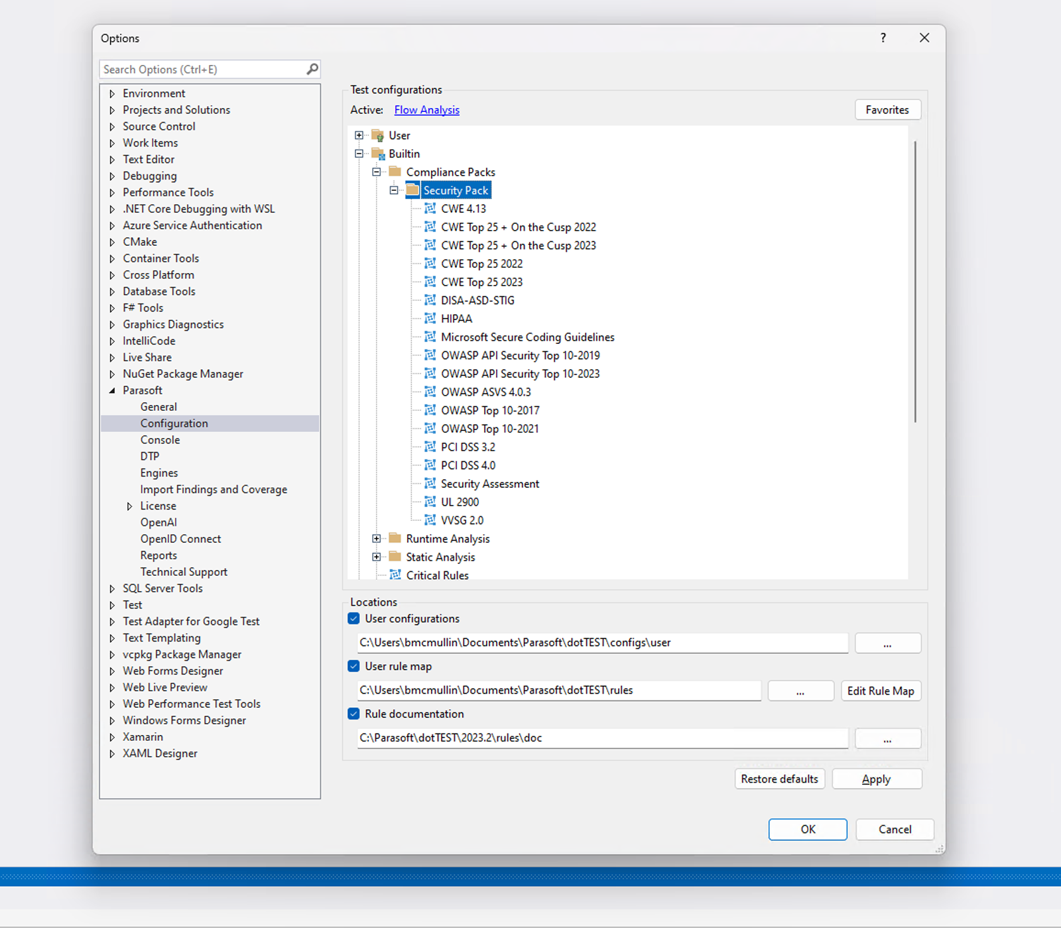Browse for Rule documentation folder

coord(887,738)
